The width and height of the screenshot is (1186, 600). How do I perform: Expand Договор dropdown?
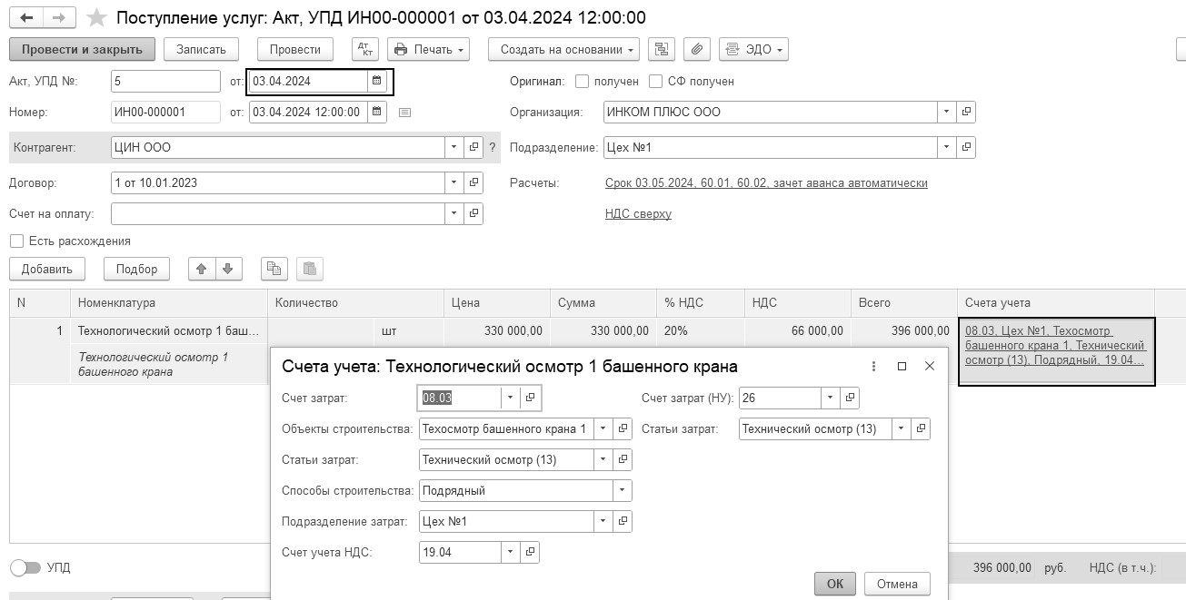coord(454,182)
